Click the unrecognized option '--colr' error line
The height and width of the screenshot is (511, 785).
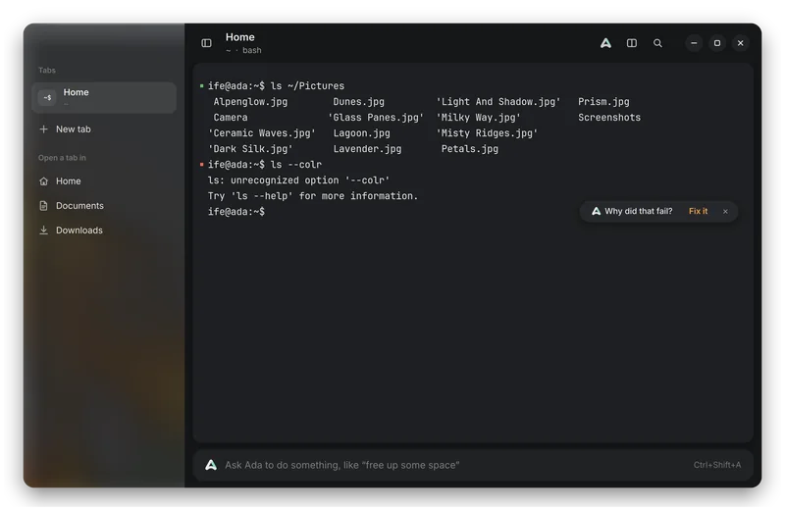[x=298, y=180]
